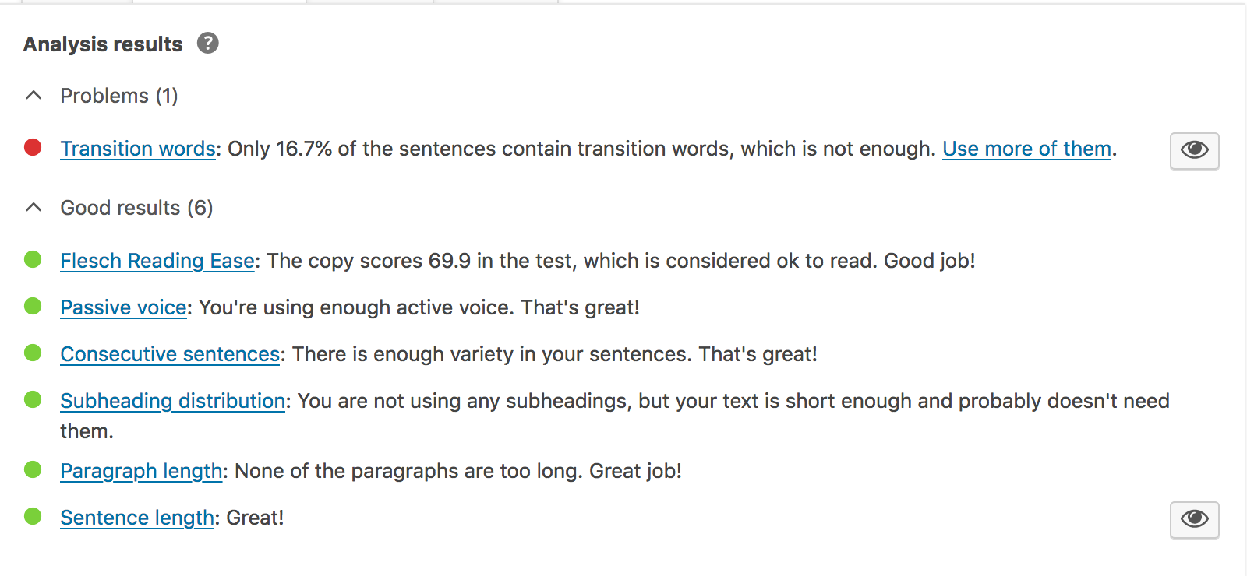Open the Flesch Reading Ease score link
This screenshot has width=1247, height=576.
click(x=156, y=260)
